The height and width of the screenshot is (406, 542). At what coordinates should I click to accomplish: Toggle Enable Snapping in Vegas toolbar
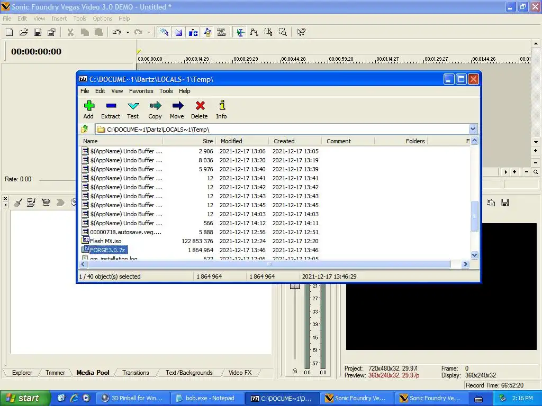165,32
